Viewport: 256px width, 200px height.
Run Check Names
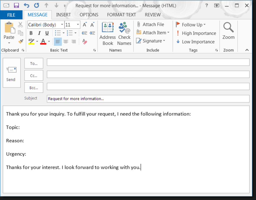click(124, 34)
